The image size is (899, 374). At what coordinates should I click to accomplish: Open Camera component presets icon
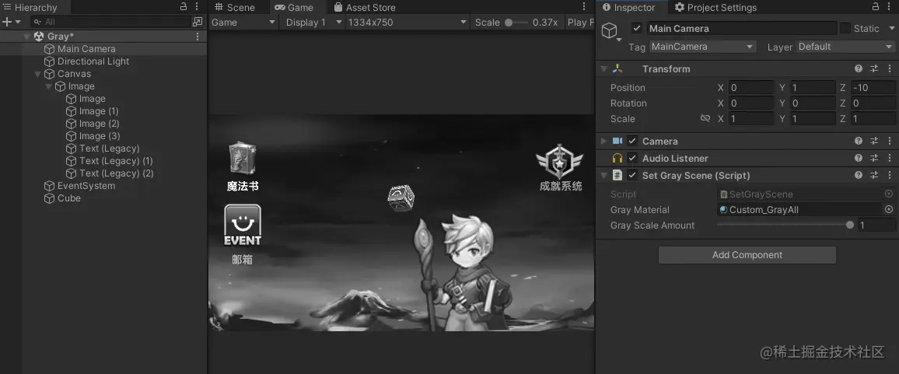pos(874,141)
